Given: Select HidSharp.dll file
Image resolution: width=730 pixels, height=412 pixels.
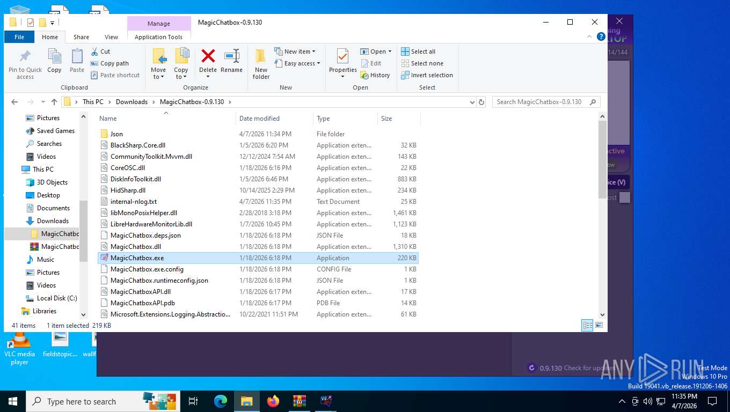Looking at the screenshot, I should click(258, 190).
